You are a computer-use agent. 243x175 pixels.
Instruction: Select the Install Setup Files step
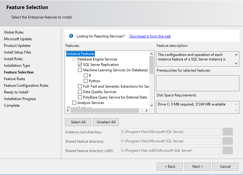pos(18,52)
